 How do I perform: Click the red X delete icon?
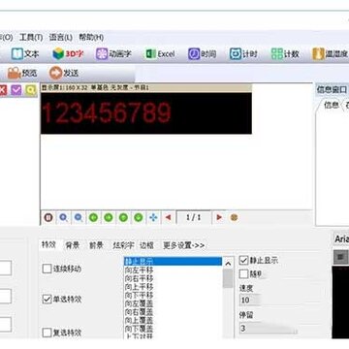[3, 90]
